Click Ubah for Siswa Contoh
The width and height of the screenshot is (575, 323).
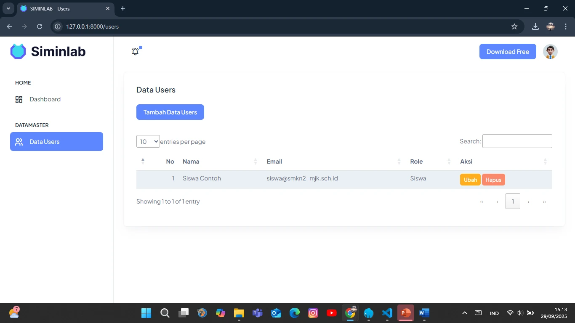point(470,180)
